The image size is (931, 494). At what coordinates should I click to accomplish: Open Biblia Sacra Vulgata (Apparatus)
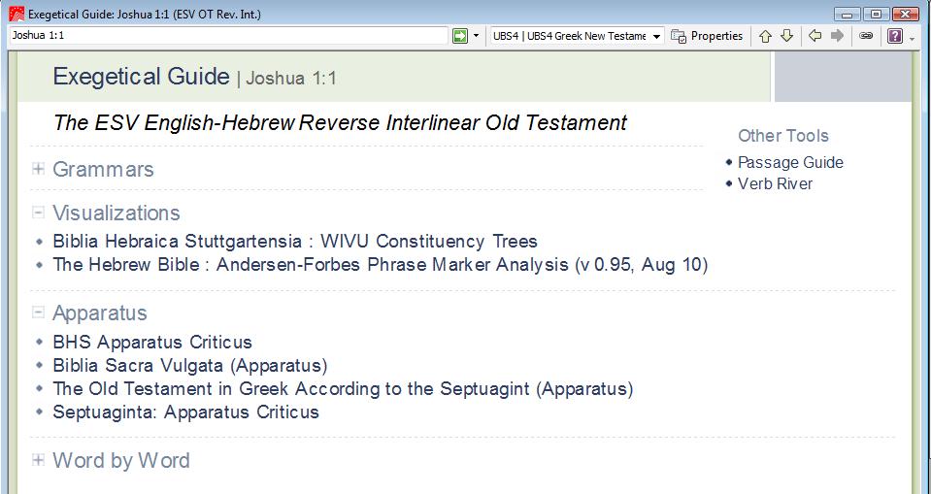click(190, 365)
